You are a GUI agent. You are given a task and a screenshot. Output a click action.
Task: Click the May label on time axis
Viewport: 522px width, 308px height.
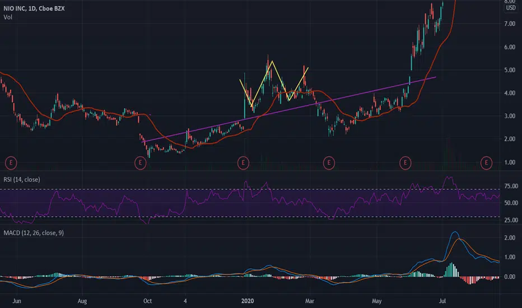(x=376, y=301)
